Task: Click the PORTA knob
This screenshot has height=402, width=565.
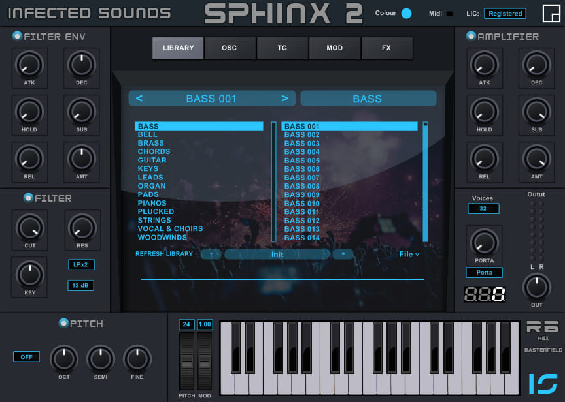Action: 485,243
